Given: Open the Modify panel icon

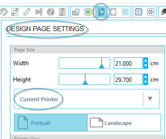Looking at the screenshot, I should point(76,12).
